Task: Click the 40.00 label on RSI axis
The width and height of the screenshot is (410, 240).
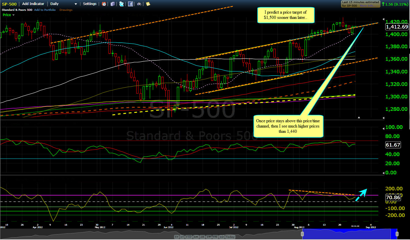Action: [392, 154]
